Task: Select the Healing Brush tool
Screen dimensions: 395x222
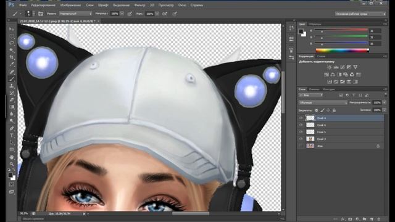Action: point(12,72)
